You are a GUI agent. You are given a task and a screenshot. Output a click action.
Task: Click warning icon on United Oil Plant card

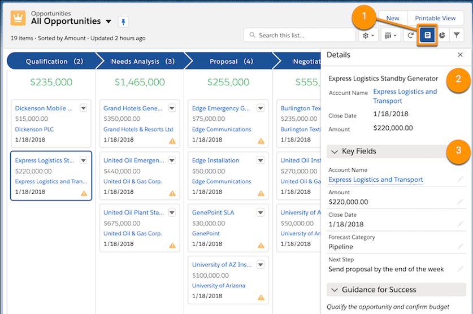[172, 245]
